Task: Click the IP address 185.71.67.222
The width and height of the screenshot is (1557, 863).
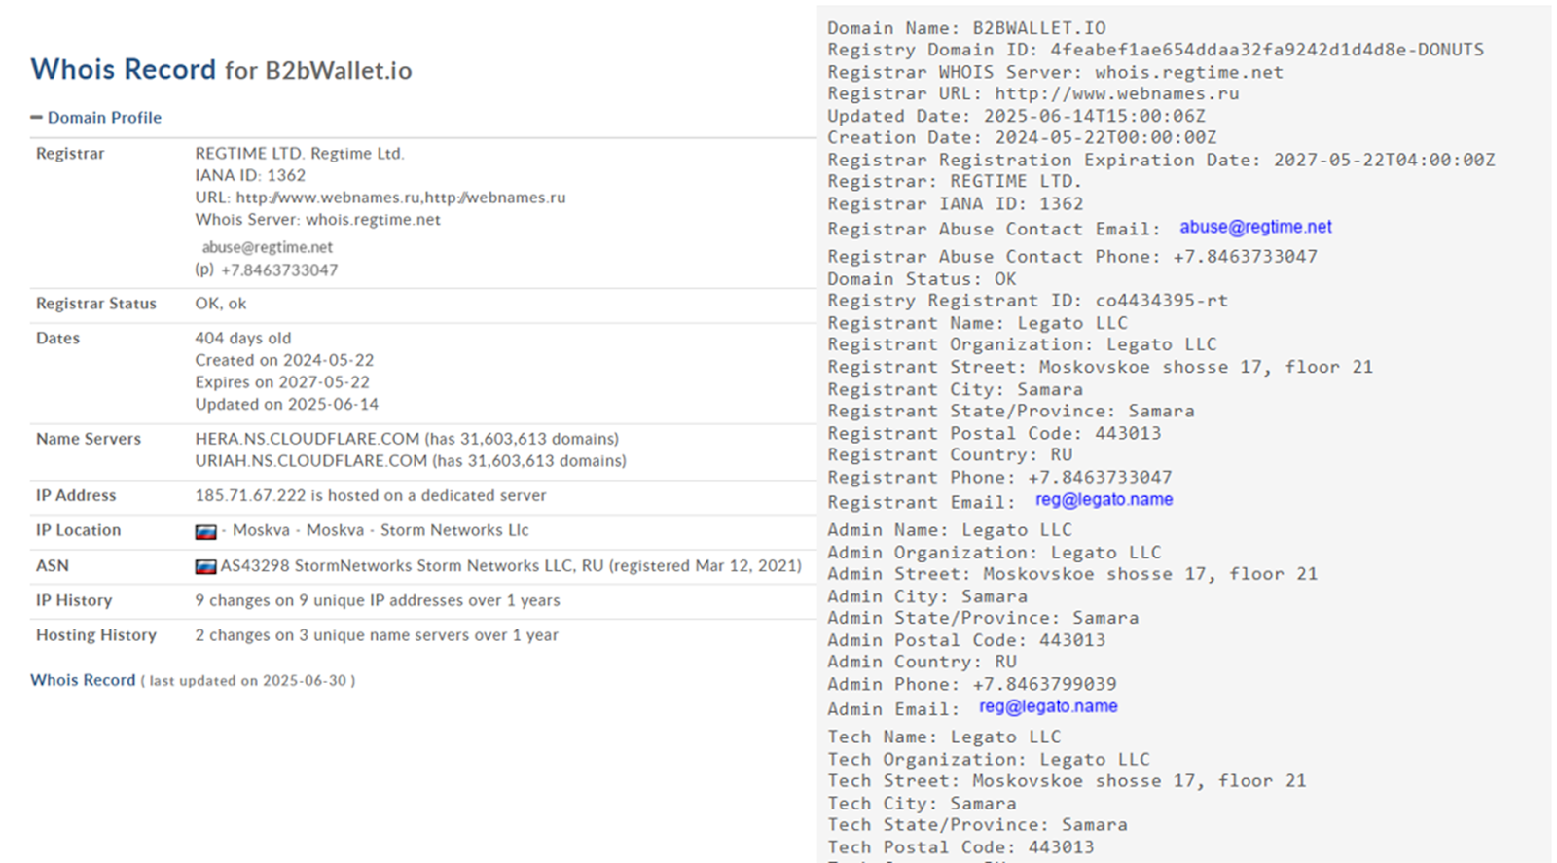Action: pyautogui.click(x=250, y=495)
